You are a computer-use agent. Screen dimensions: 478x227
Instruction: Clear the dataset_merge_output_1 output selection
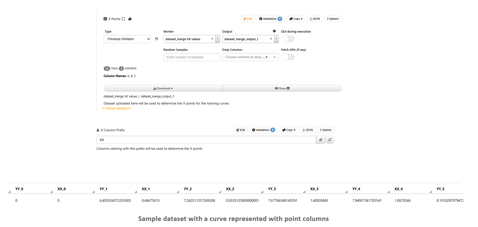click(x=271, y=39)
